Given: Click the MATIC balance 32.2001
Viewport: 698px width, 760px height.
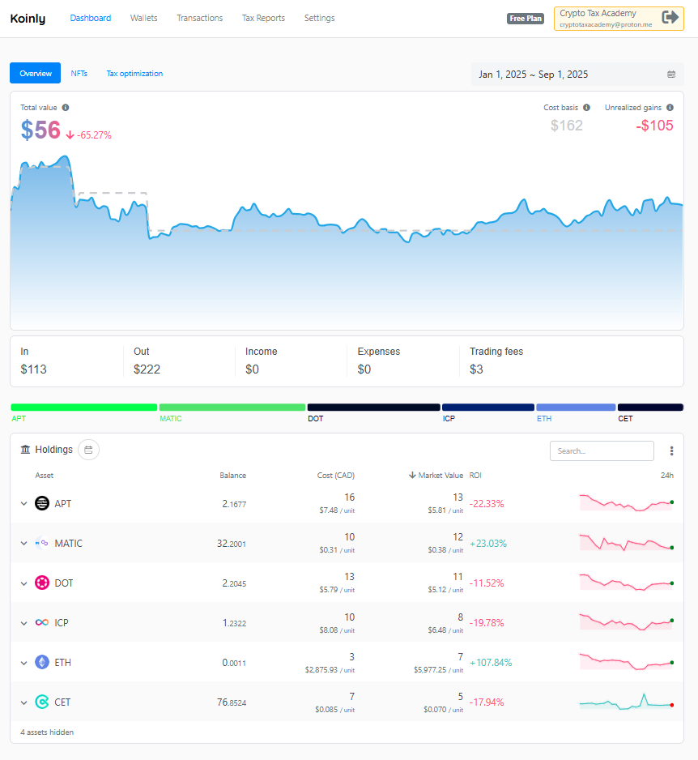Looking at the screenshot, I should [x=232, y=544].
